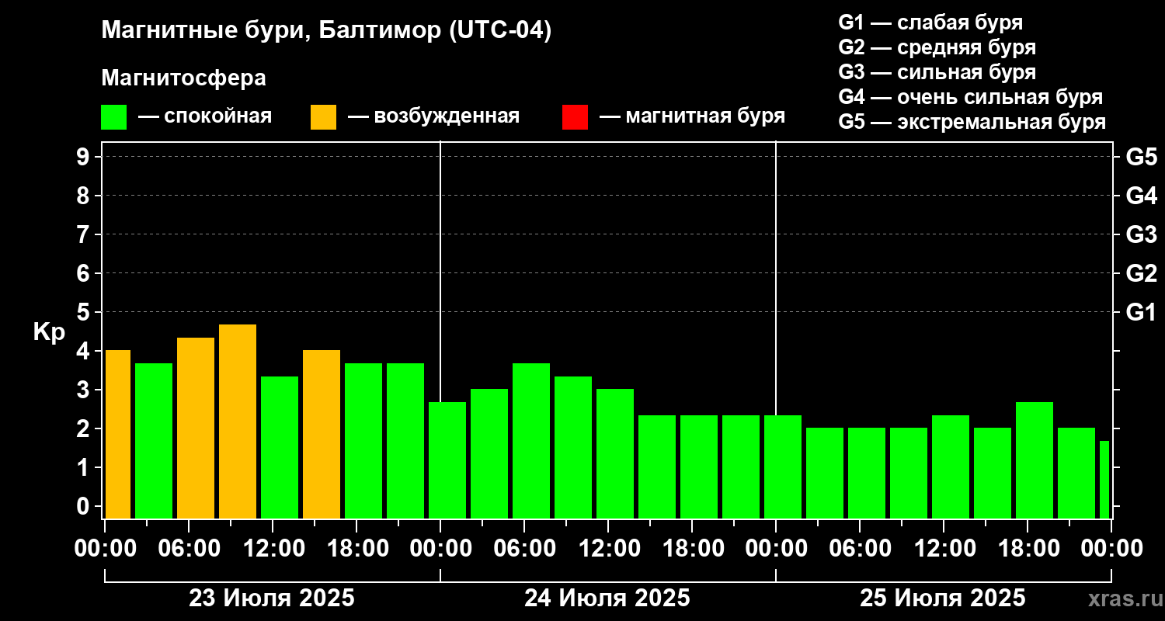Viewport: 1165px width, 621px height.
Task: Click the orange 'возбужденная' legend swatch
Action: click(x=323, y=117)
